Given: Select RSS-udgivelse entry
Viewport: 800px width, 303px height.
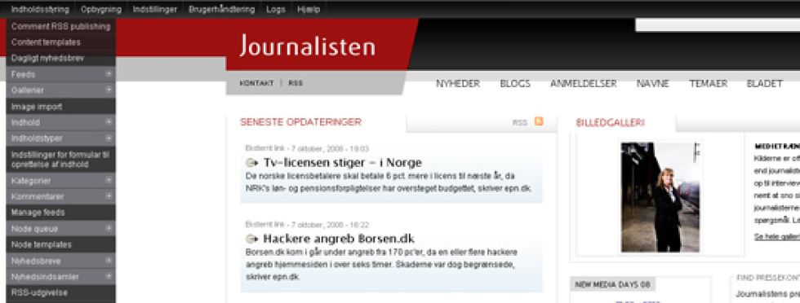Looking at the screenshot, I should pyautogui.click(x=60, y=292).
